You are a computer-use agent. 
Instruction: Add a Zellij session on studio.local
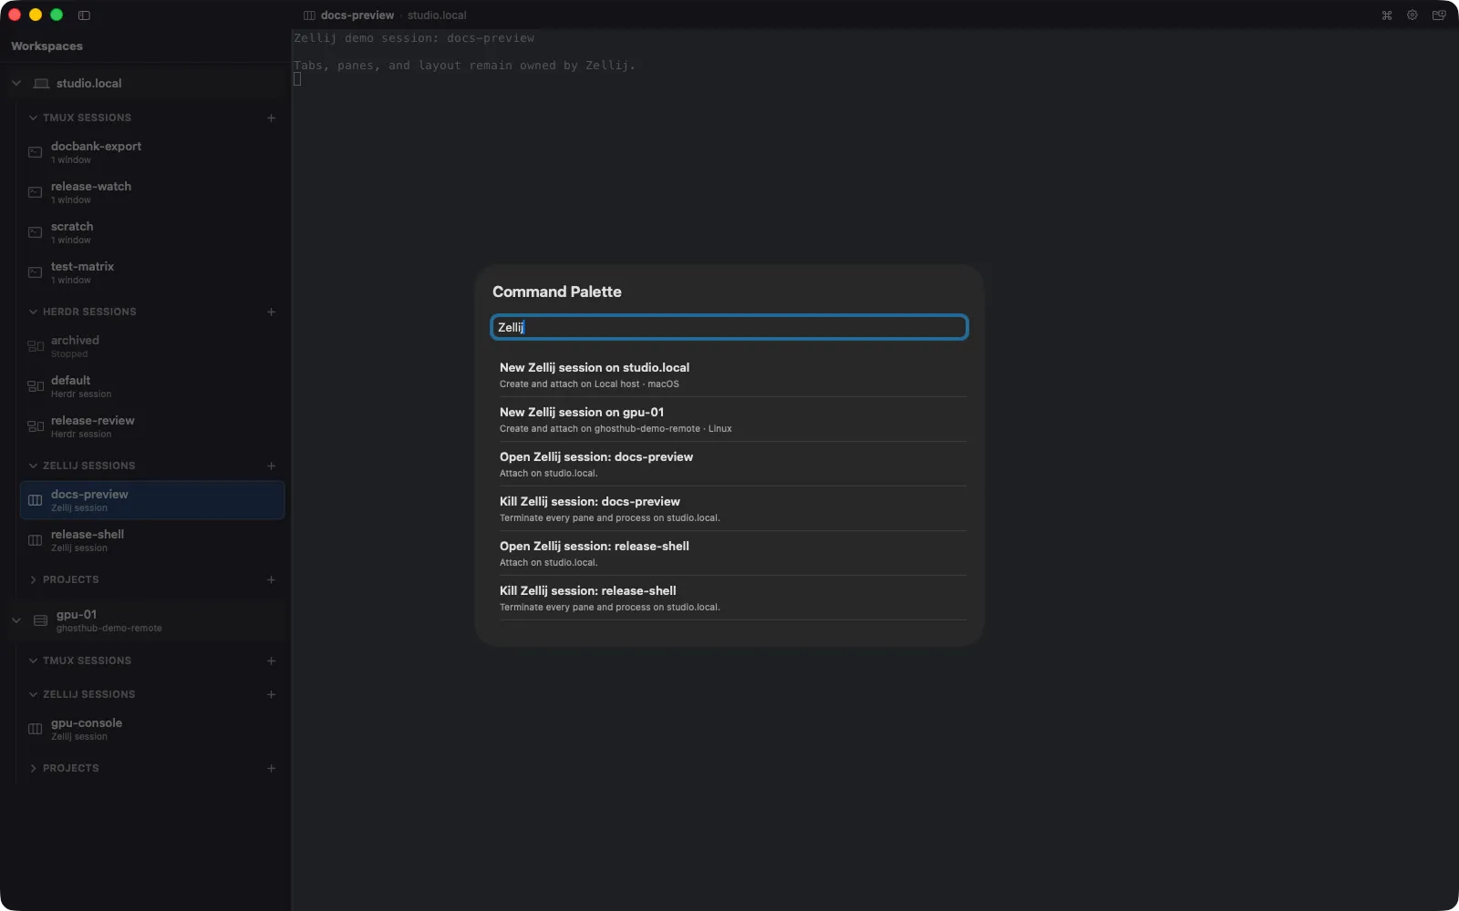pos(271,466)
